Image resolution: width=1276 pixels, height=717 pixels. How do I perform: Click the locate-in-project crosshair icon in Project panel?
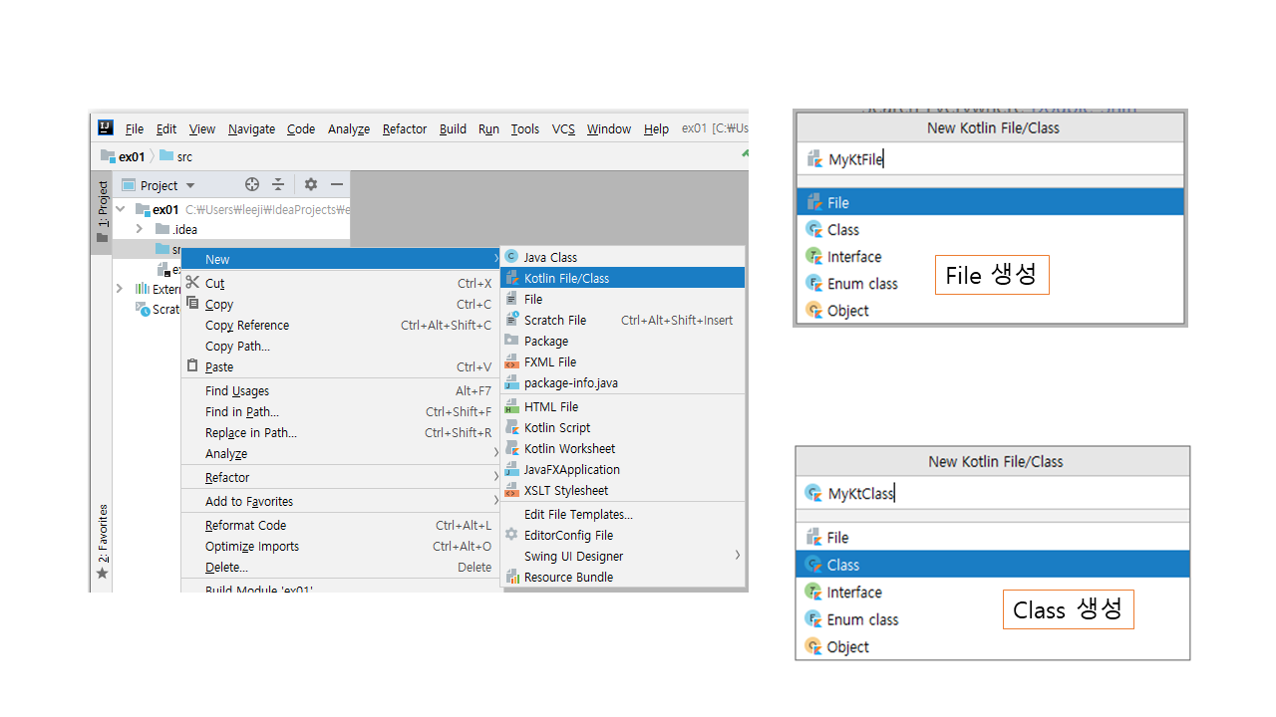click(252, 184)
